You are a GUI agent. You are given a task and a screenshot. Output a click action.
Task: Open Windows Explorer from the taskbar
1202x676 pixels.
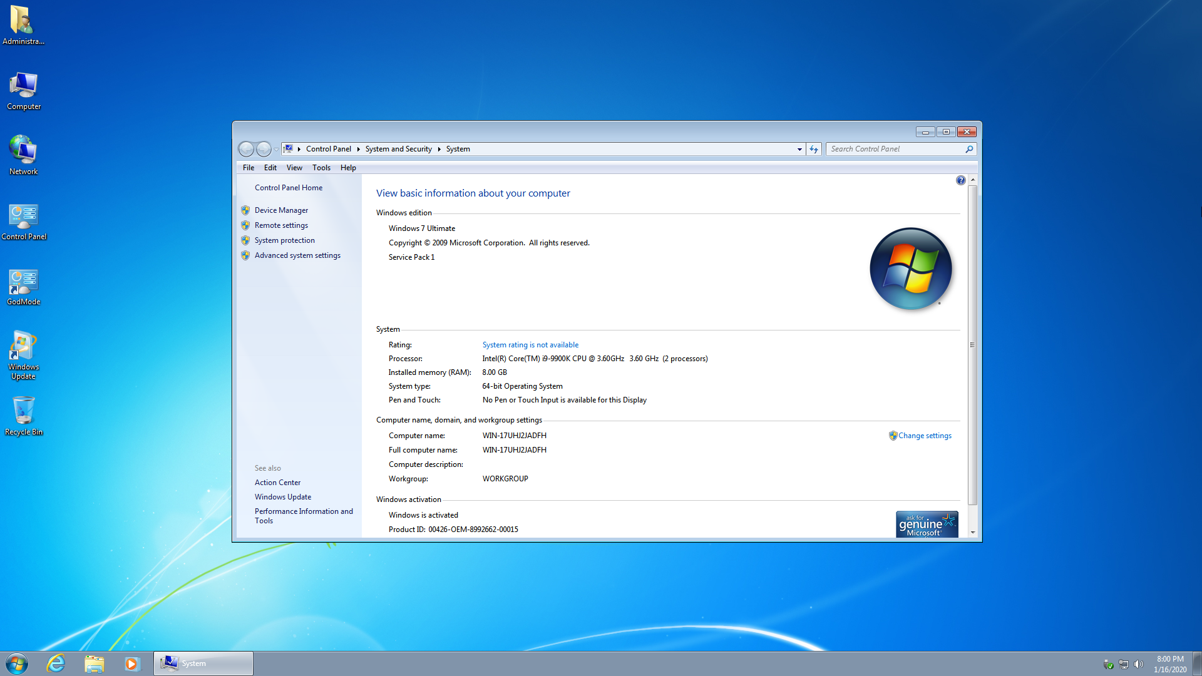click(x=94, y=663)
